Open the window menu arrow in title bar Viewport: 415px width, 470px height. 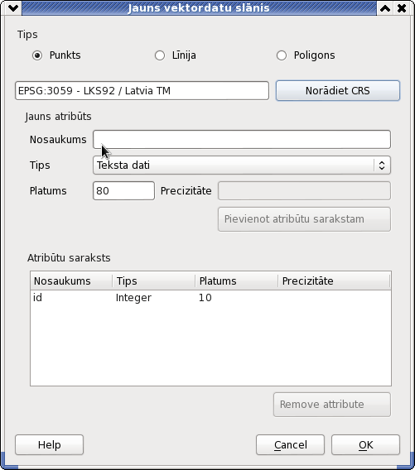pos(13,8)
